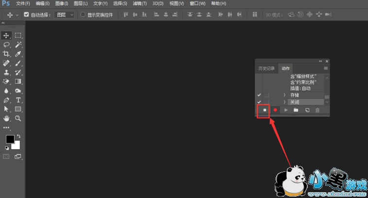Screen dimensions: 368x198
Task: Create a new action set folder
Action: [296, 110]
